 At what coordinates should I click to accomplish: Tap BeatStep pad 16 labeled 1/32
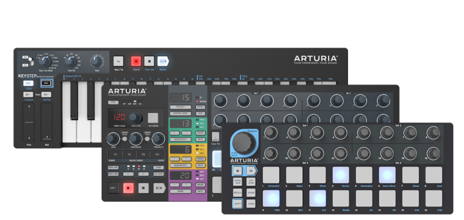point(434,198)
